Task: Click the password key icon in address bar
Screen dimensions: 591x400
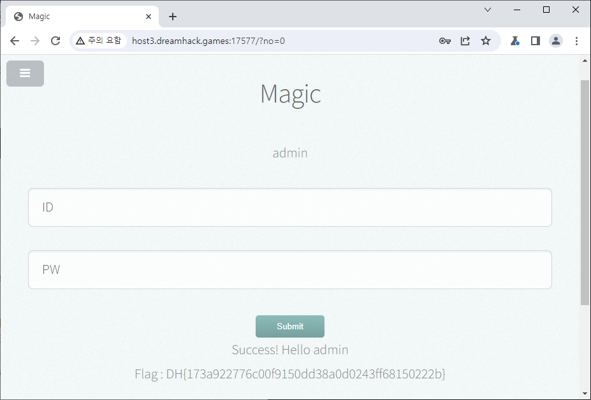Action: (445, 41)
